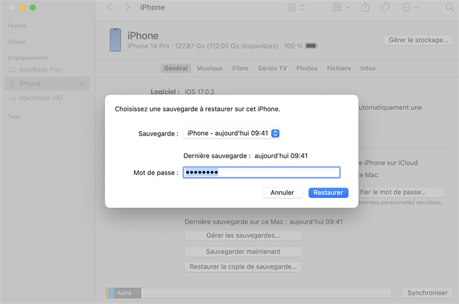
Task: Select the Fichiers tab
Action: tap(339, 68)
